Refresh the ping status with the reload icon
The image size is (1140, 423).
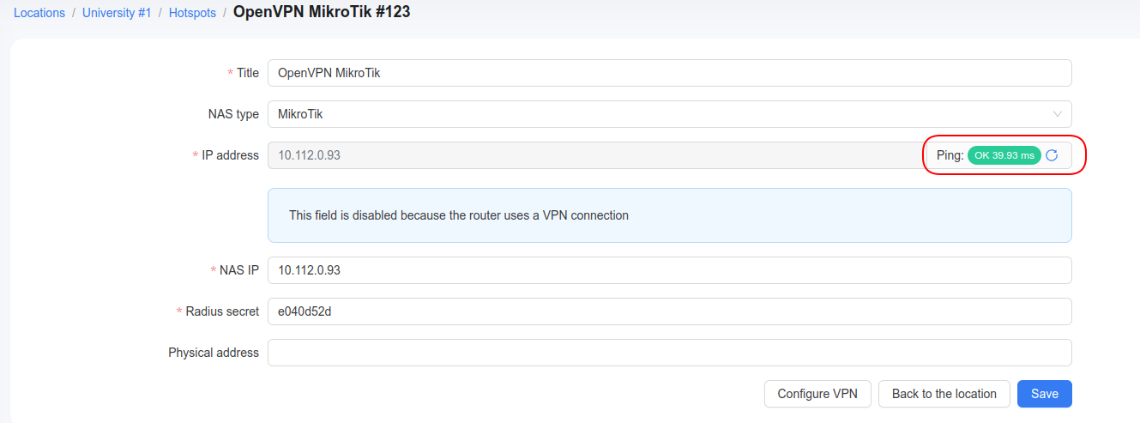coord(1052,155)
